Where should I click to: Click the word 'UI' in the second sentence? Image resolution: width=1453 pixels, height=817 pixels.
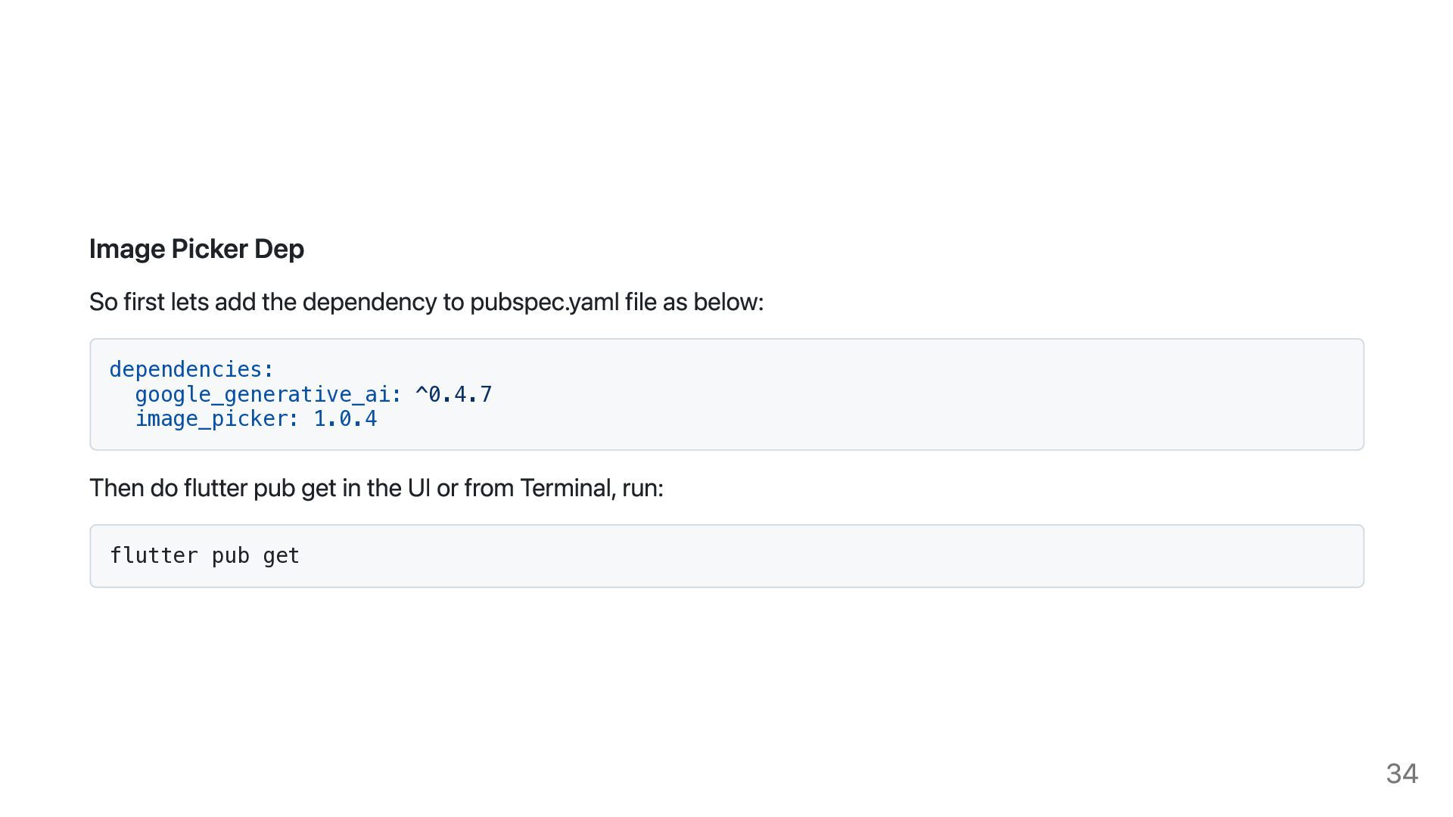coord(418,489)
